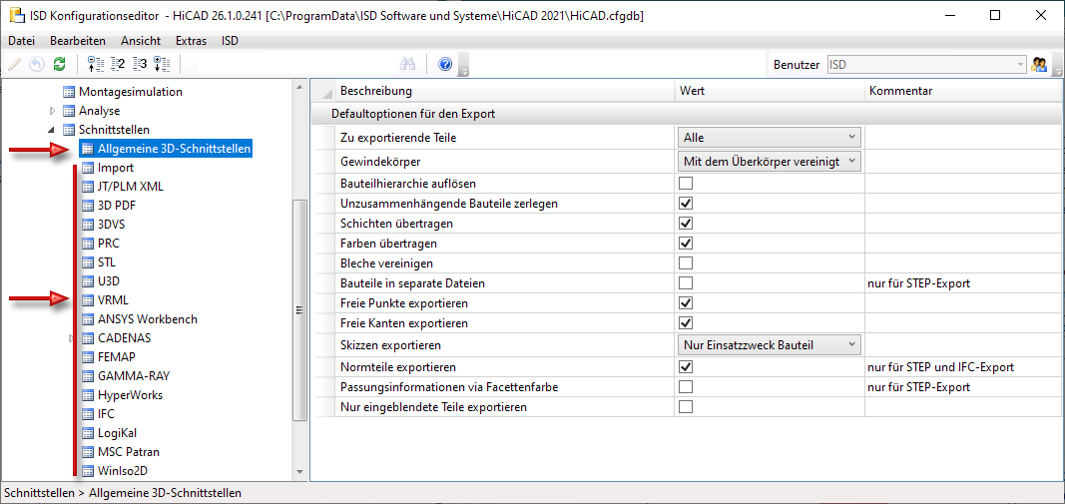Click the binoculars search icon
The image size is (1065, 504).
[x=407, y=64]
